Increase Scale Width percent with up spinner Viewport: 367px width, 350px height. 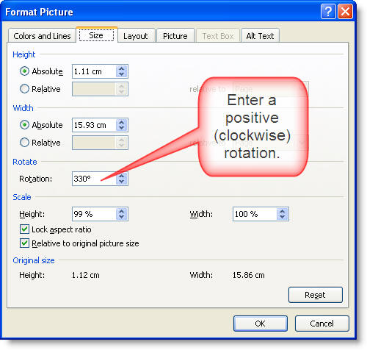coord(283,211)
